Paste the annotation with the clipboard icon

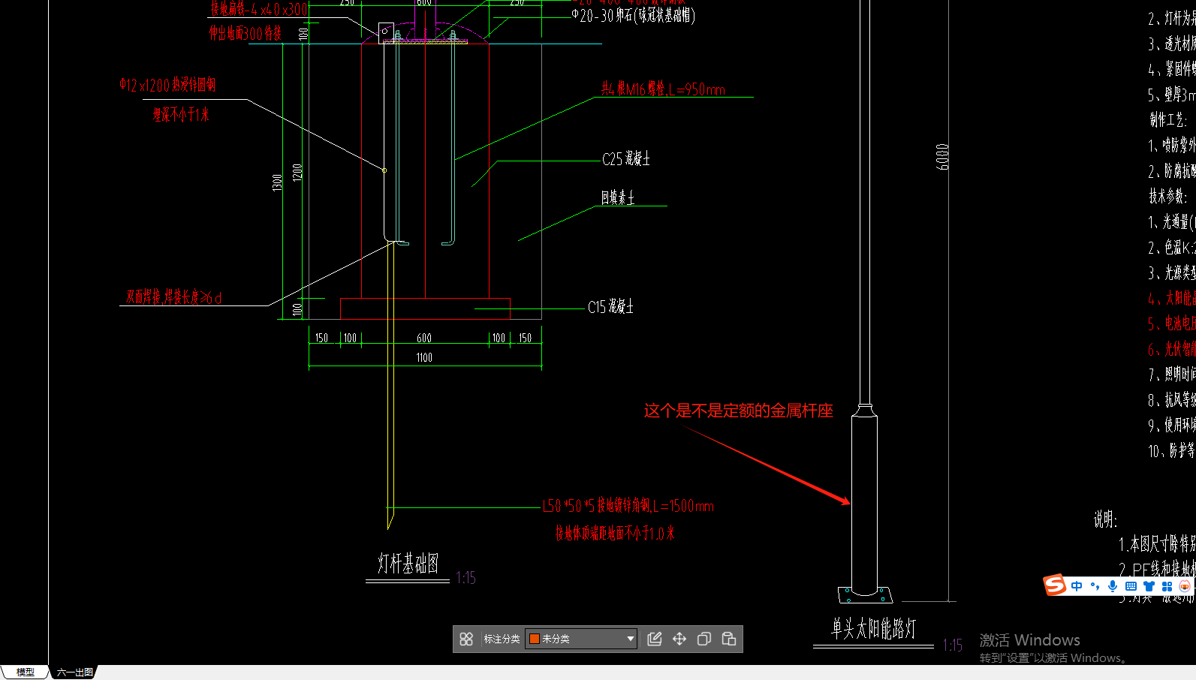pos(729,639)
